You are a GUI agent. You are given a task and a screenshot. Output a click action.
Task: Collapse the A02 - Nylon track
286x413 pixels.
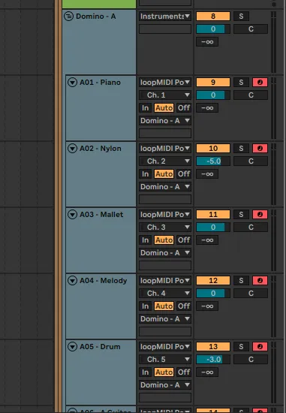(72, 148)
